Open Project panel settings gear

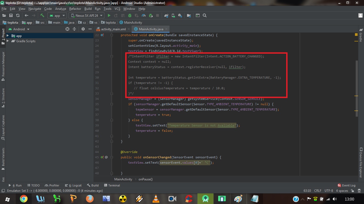click(83, 29)
